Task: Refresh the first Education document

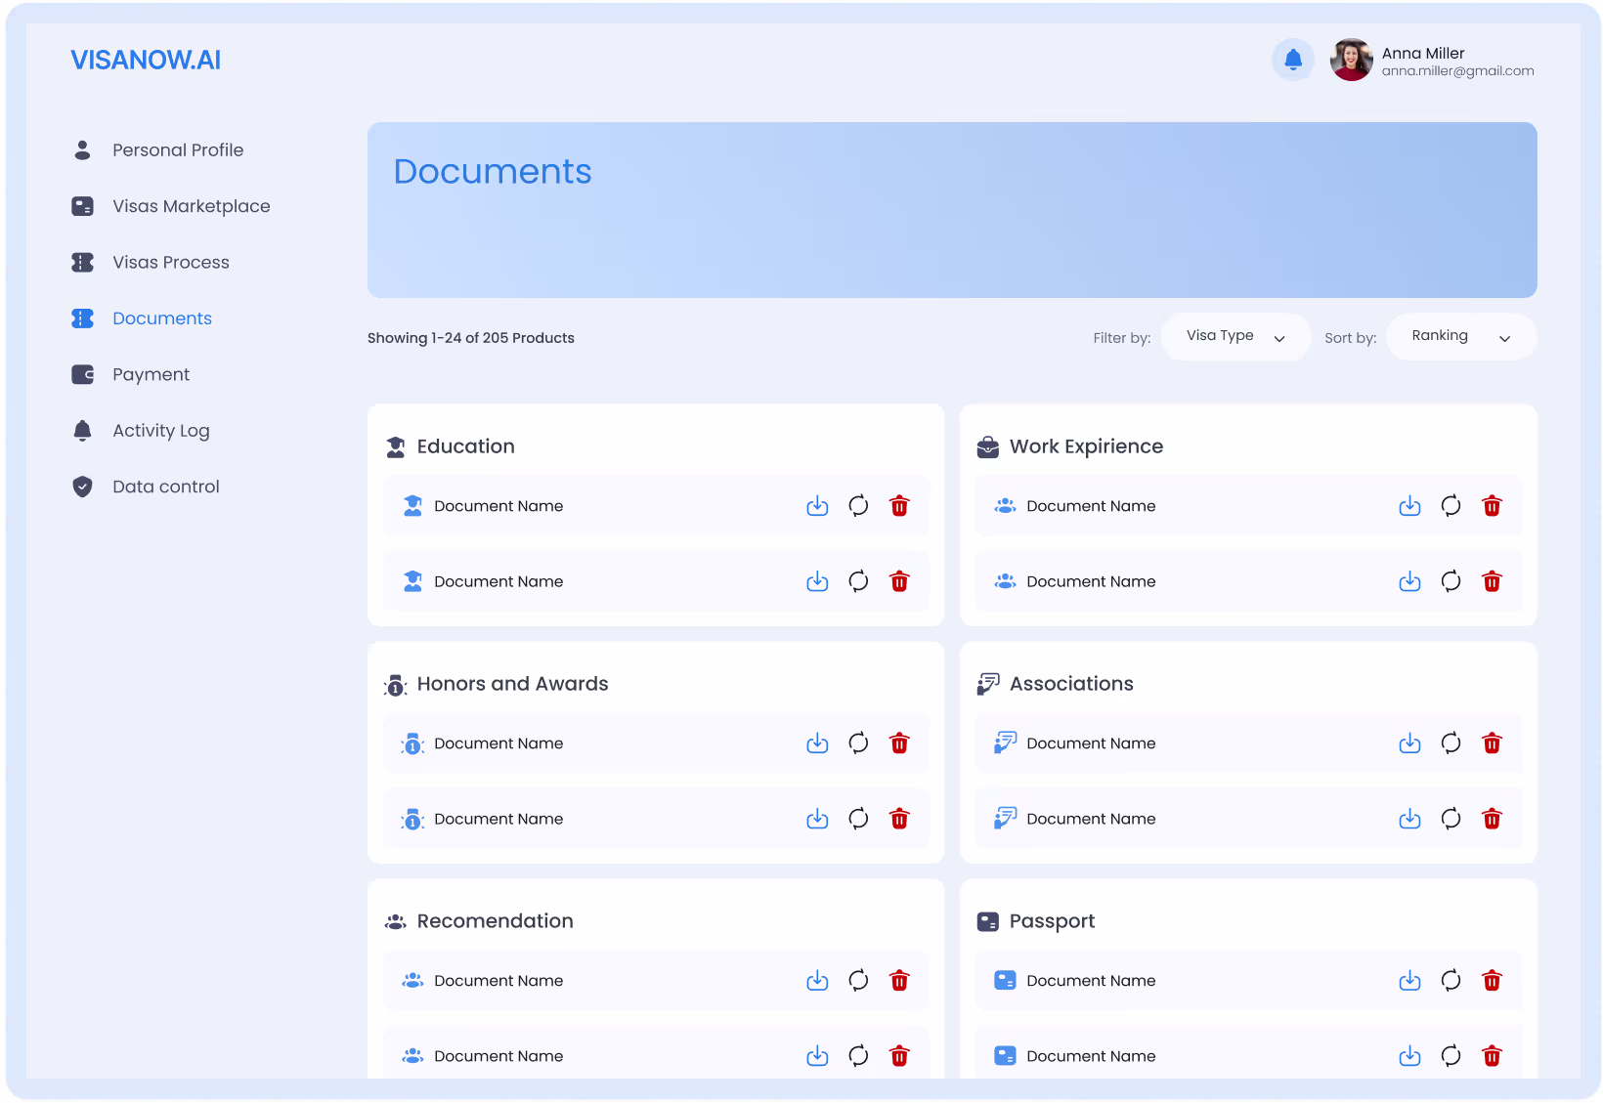Action: 858,506
